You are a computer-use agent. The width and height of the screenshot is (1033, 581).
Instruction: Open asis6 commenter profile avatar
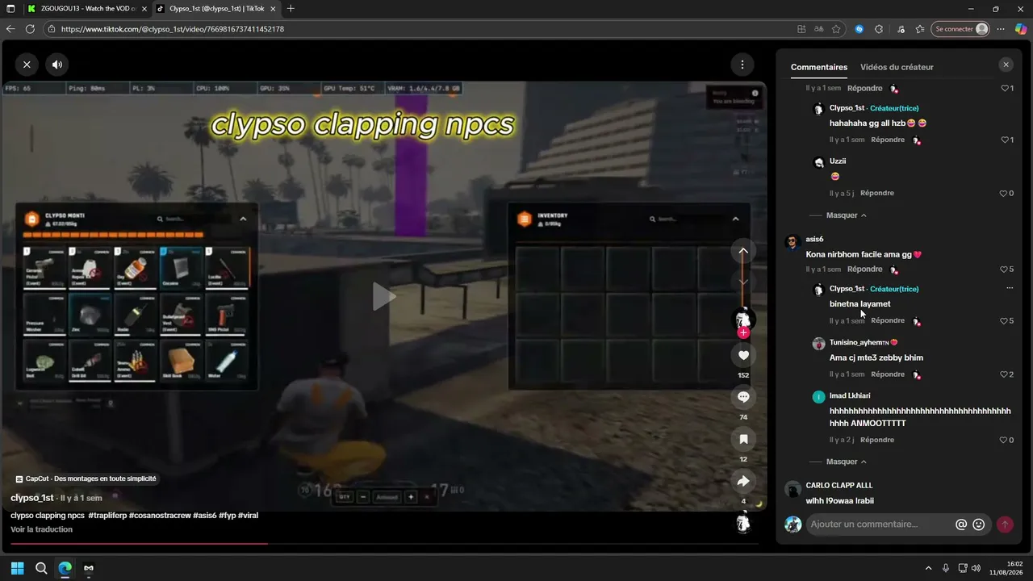(792, 242)
